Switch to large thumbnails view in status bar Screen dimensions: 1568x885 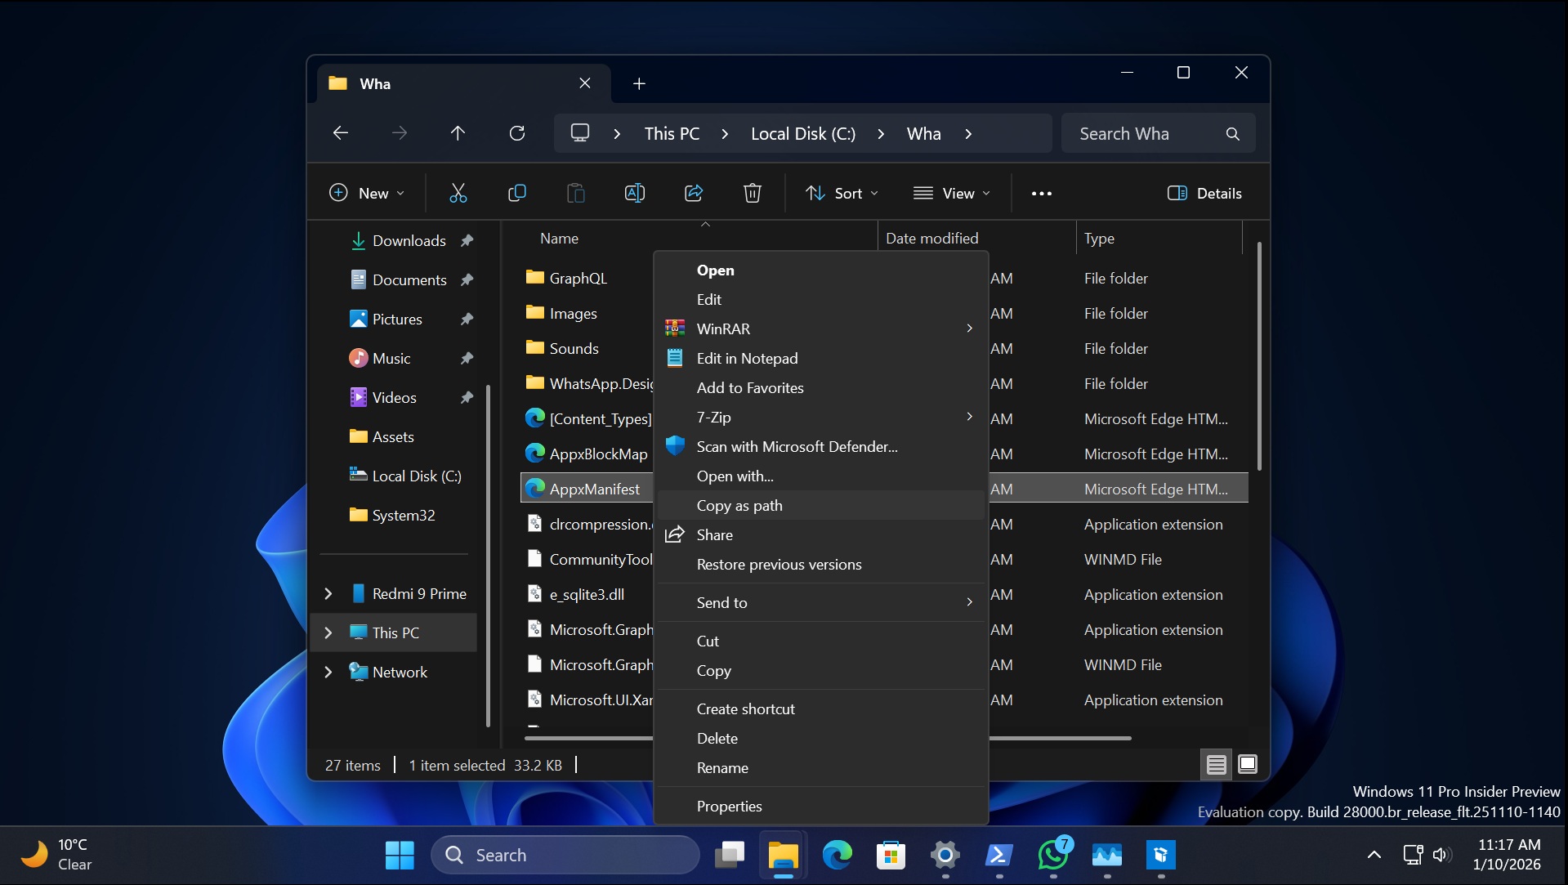pyautogui.click(x=1247, y=764)
